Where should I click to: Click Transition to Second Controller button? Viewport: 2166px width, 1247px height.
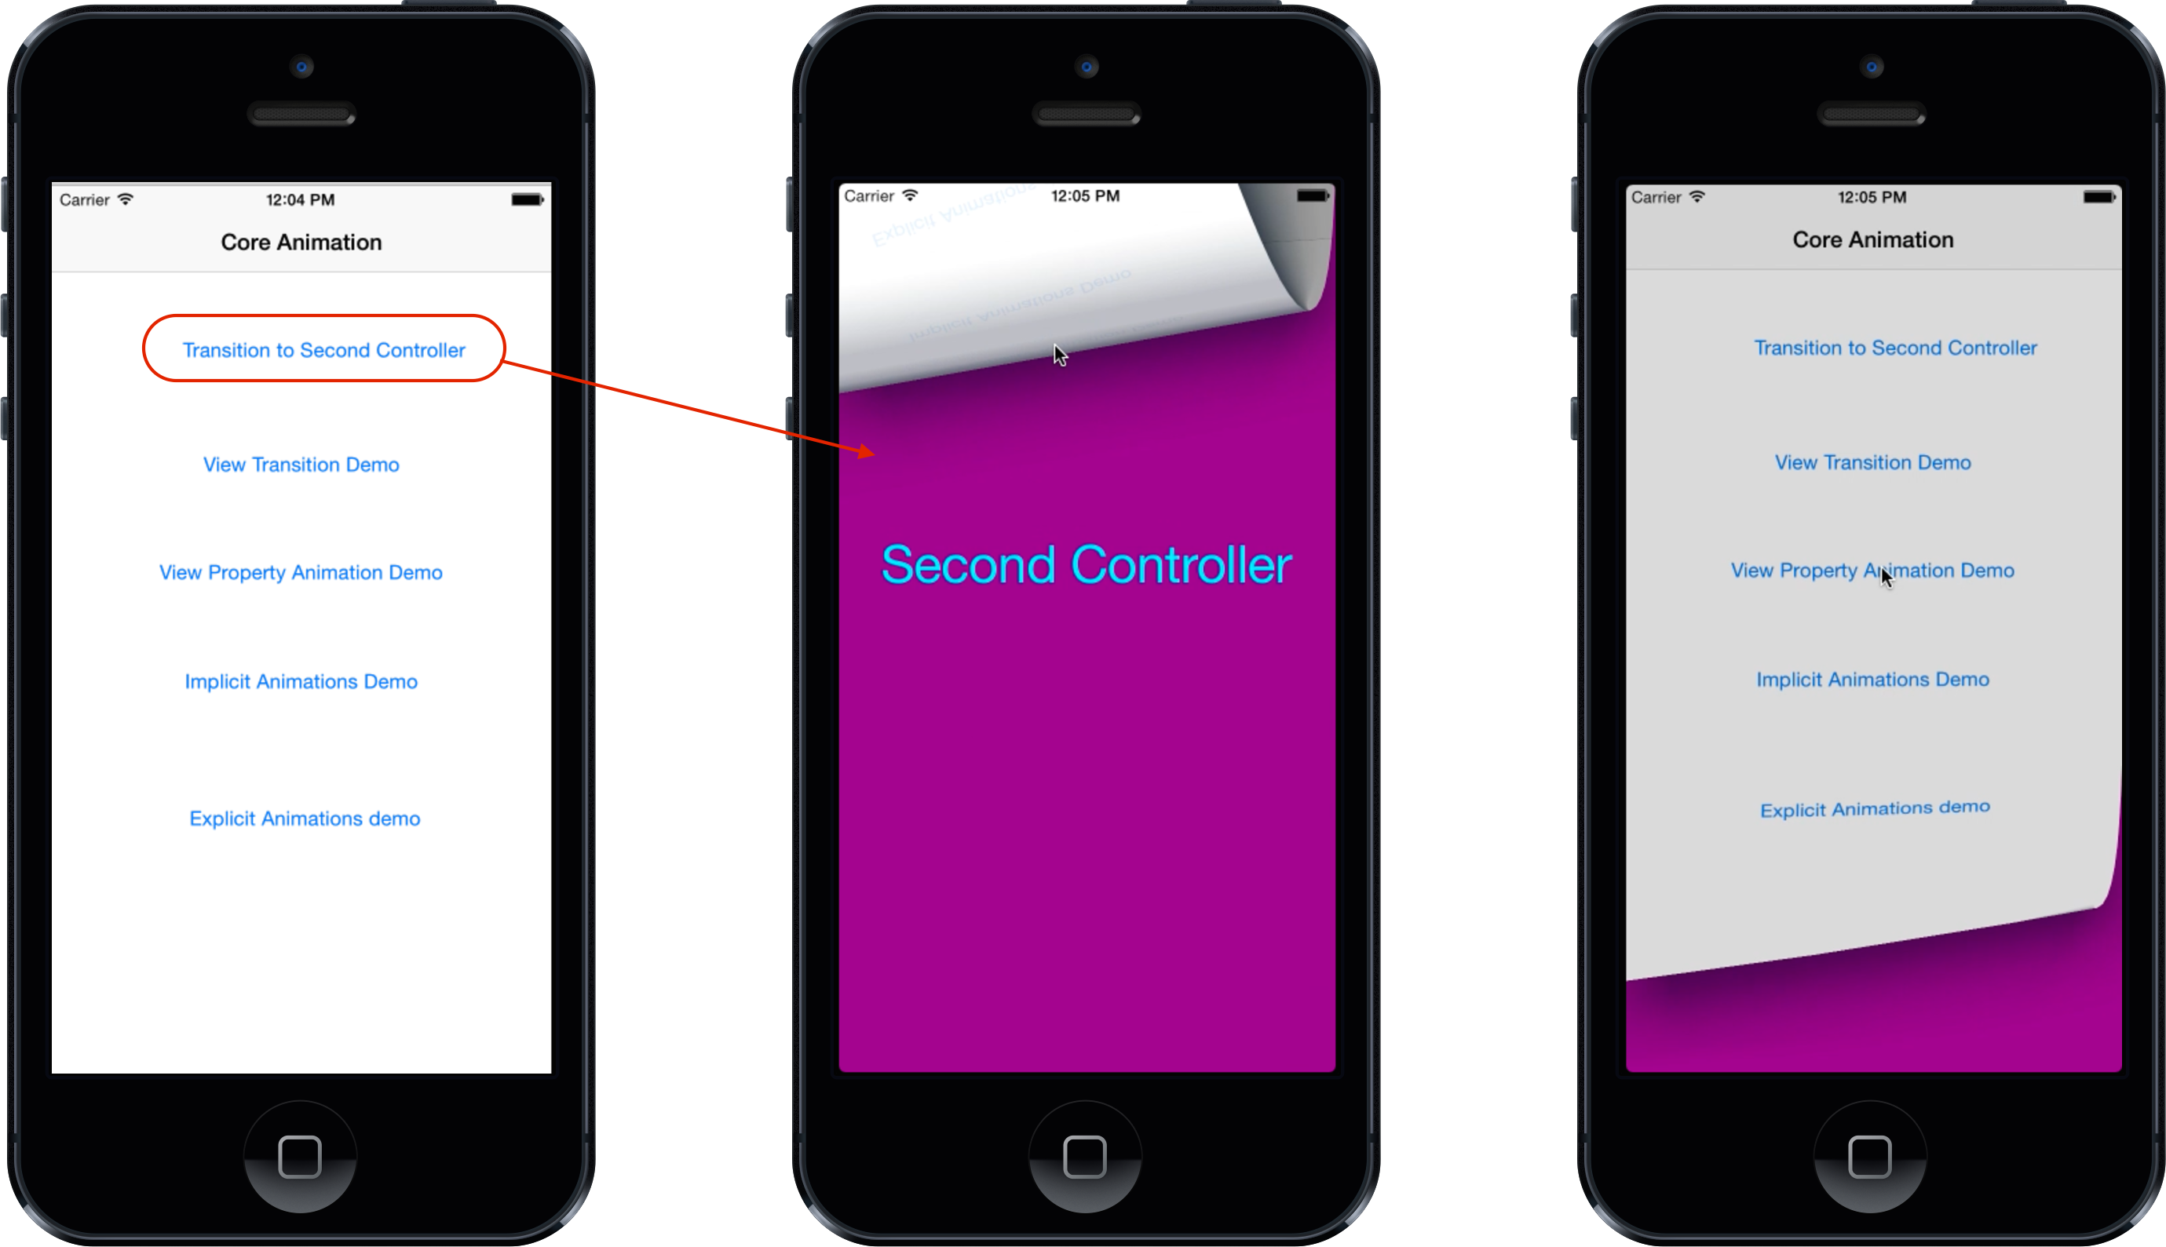pyautogui.click(x=324, y=349)
